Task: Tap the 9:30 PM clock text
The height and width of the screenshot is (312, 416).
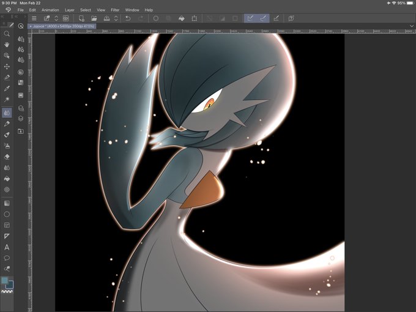Action: coord(9,3)
